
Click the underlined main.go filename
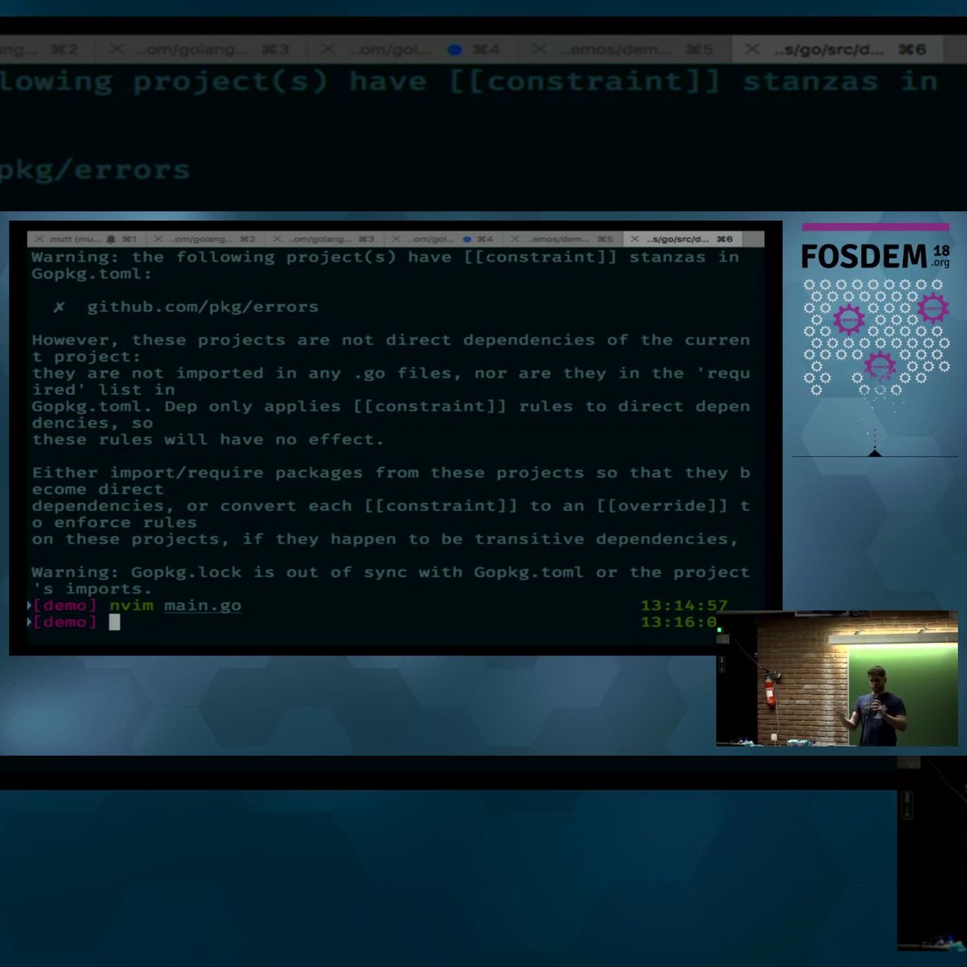tap(202, 606)
